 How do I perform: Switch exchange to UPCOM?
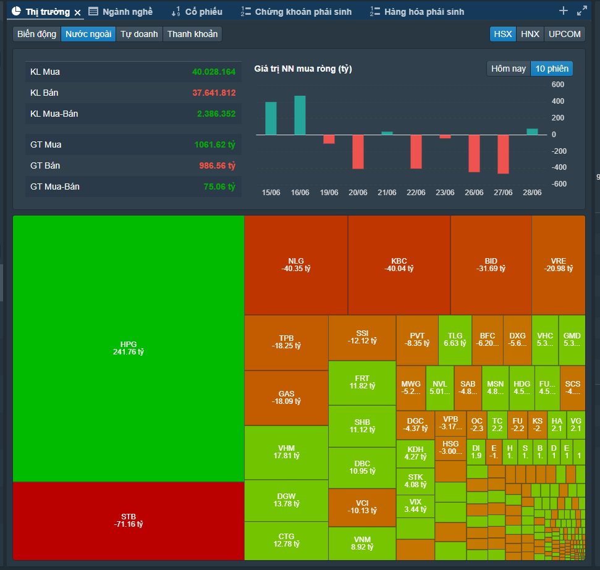tap(564, 34)
